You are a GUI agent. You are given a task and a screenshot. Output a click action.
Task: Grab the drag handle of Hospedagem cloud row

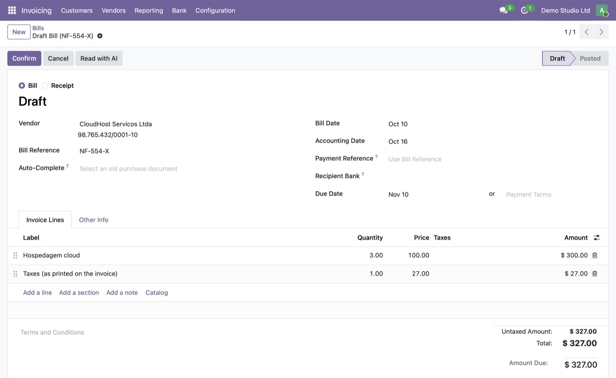pos(15,255)
